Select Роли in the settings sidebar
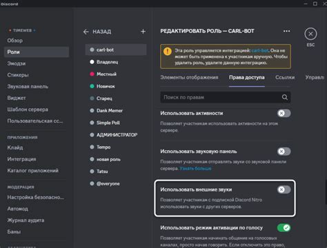This screenshot has width=327, height=248. (37, 52)
